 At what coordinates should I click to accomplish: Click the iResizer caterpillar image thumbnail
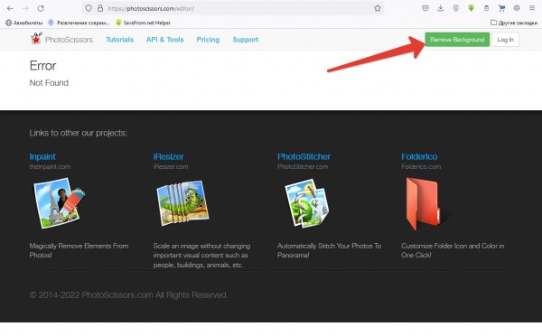[182, 203]
